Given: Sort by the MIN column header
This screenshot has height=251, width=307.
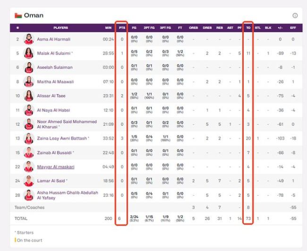Looking at the screenshot, I should 108,28.
